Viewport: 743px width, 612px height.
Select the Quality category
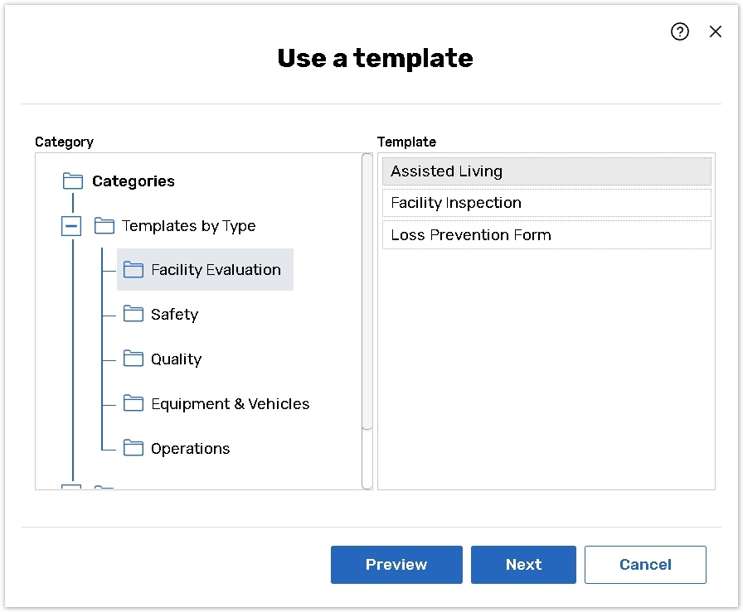click(176, 359)
